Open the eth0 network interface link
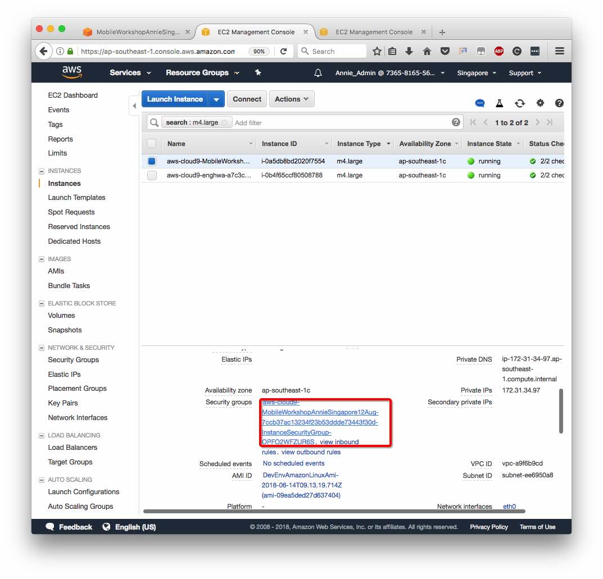Image resolution: width=603 pixels, height=579 pixels. pos(510,507)
